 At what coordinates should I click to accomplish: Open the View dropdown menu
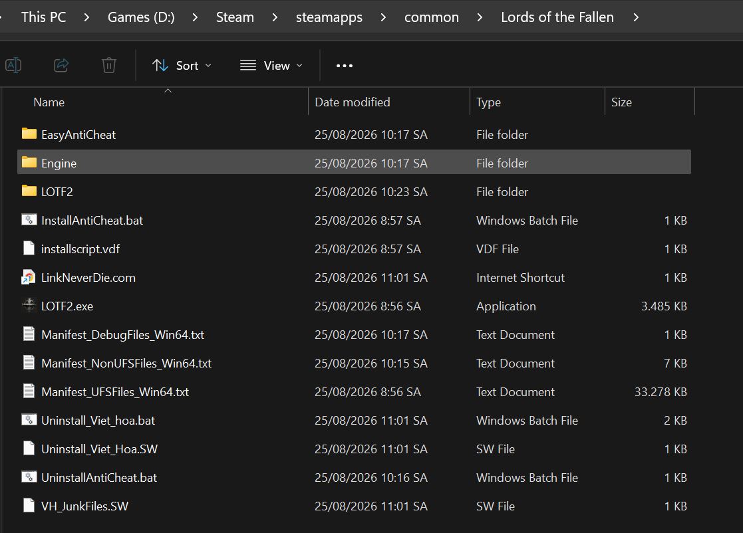(271, 65)
